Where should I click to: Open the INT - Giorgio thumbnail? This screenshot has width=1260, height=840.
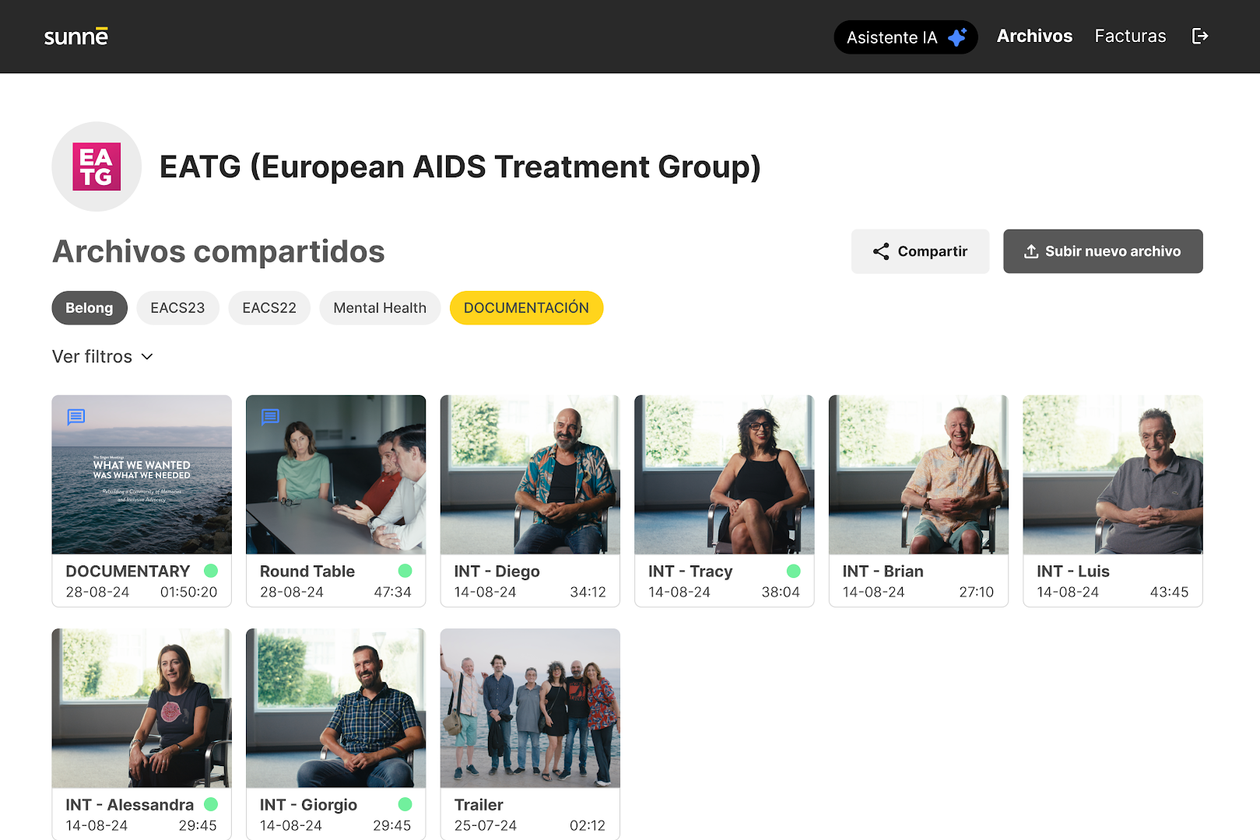[335, 708]
